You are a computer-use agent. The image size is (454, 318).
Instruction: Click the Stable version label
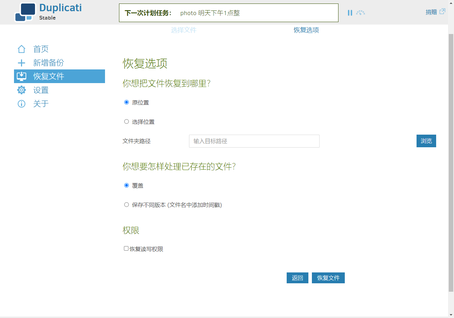point(47,18)
